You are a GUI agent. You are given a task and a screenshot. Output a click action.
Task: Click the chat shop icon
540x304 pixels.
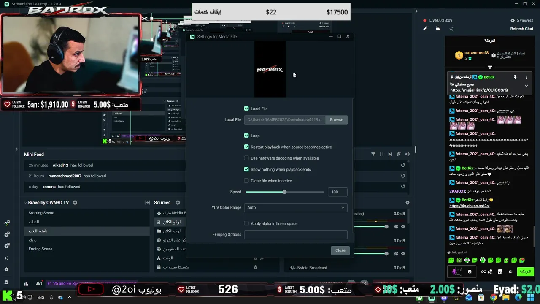(x=500, y=271)
